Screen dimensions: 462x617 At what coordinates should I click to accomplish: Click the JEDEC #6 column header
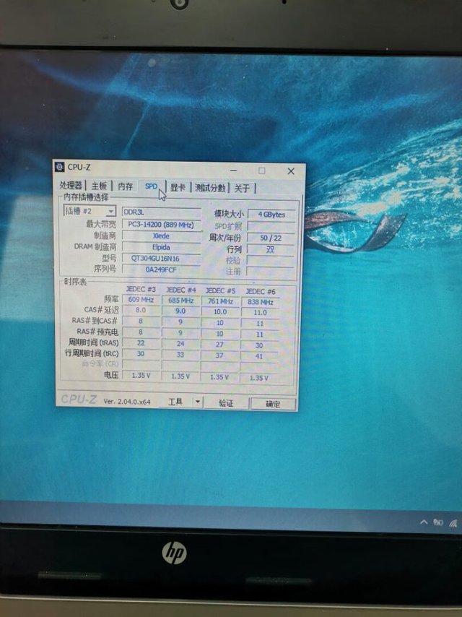[x=261, y=292]
